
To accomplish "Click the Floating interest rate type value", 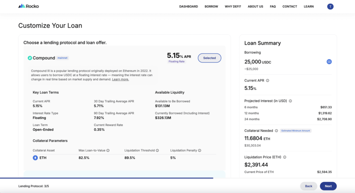I will coord(39,118).
